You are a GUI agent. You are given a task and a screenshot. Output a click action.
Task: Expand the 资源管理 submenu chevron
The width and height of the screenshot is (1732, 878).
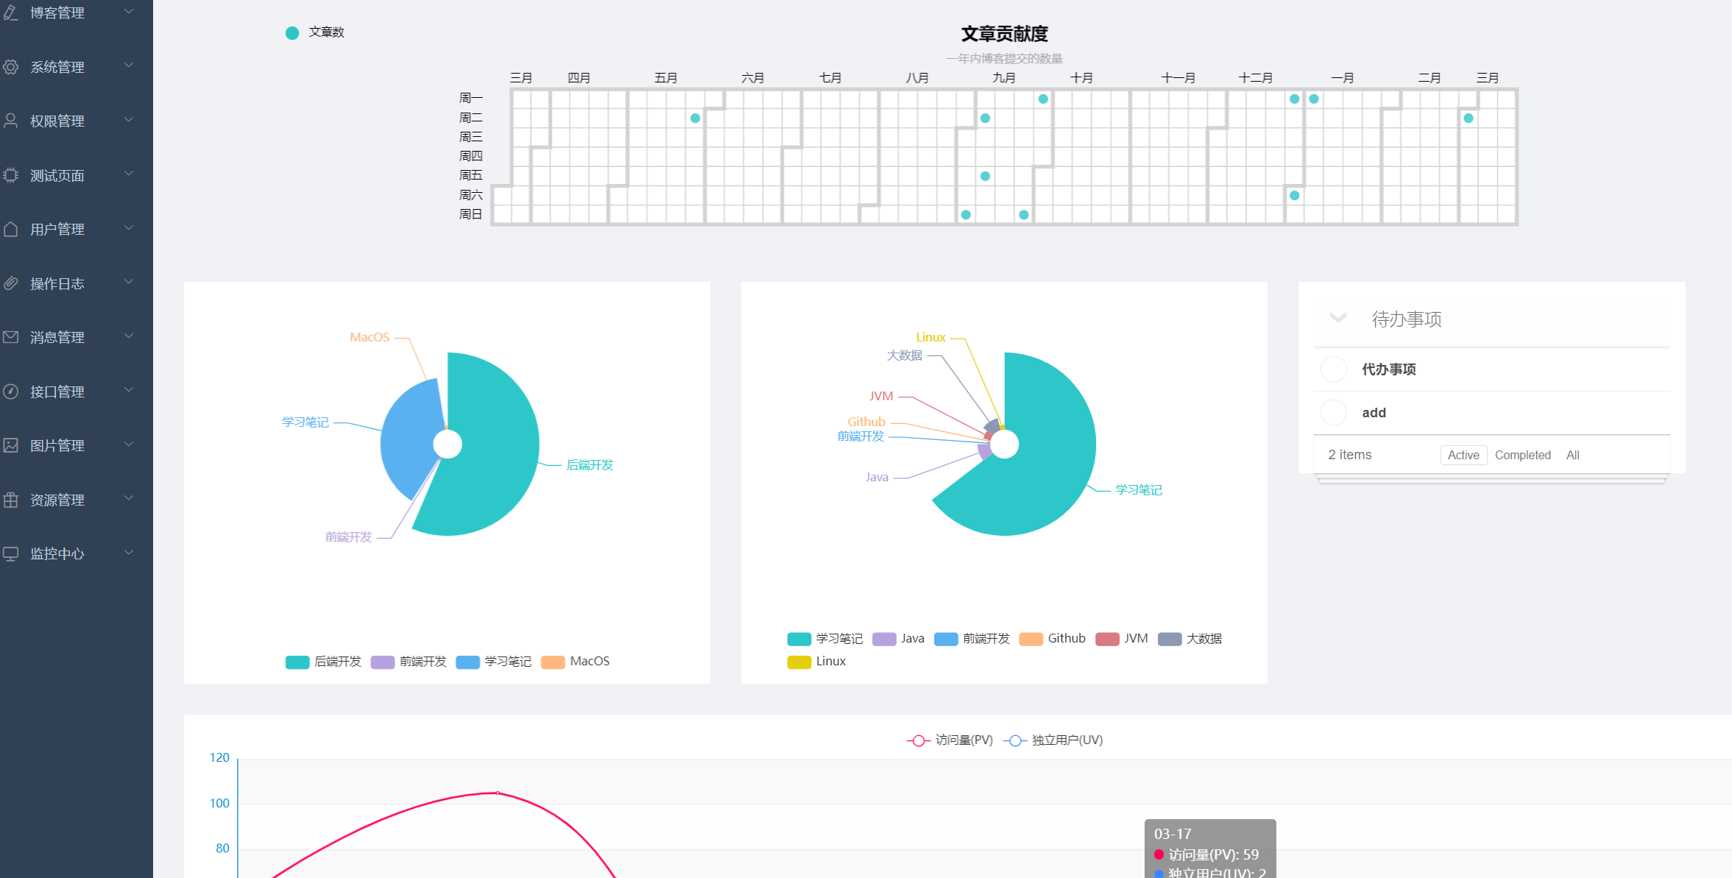pyautogui.click(x=129, y=498)
